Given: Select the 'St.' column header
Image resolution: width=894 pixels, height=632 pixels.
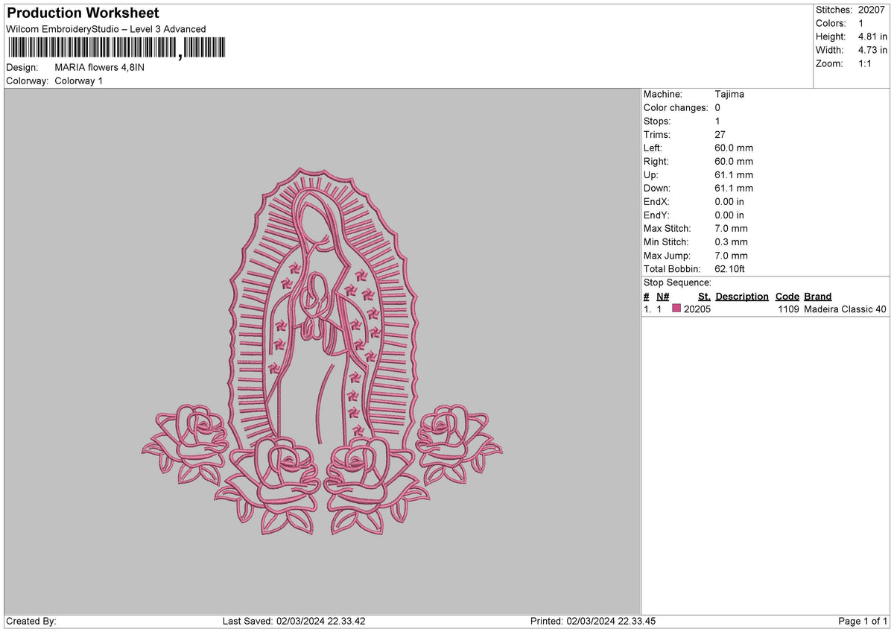Looking at the screenshot, I should [x=703, y=296].
